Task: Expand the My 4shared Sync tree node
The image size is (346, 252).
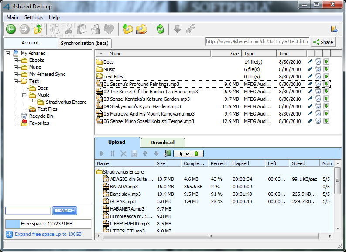Action: pos(16,75)
